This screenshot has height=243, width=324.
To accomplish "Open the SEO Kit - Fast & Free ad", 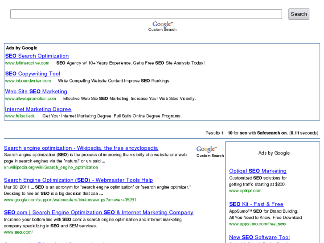I will click(x=256, y=204).
